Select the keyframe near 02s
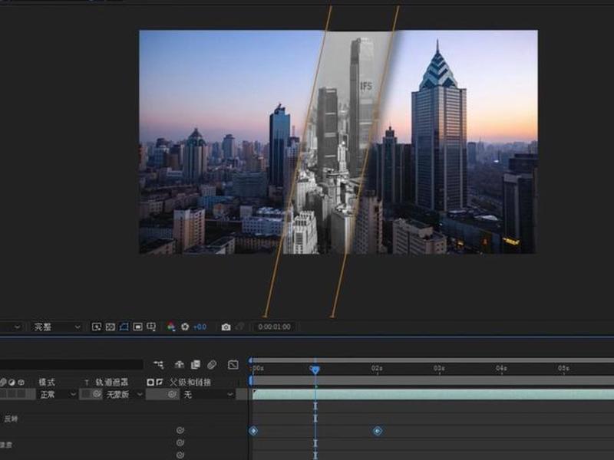Image resolution: width=614 pixels, height=460 pixels. click(x=378, y=431)
